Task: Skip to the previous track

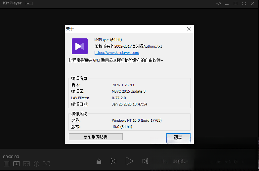Action: 113,161
